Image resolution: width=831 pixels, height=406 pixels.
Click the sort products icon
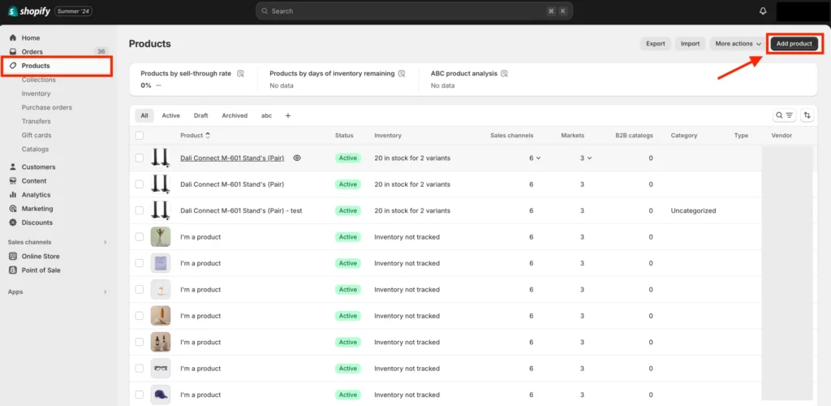pos(807,115)
